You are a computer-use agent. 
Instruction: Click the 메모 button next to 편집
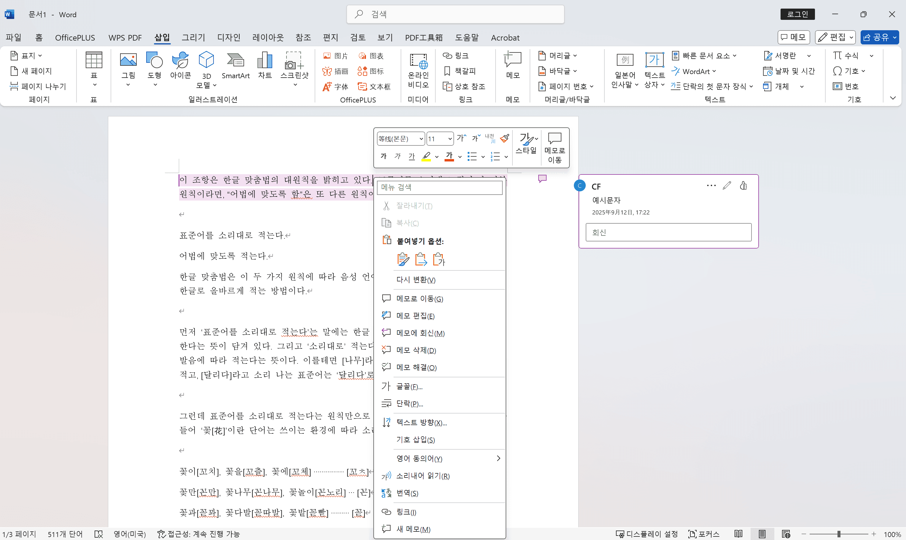pyautogui.click(x=793, y=38)
